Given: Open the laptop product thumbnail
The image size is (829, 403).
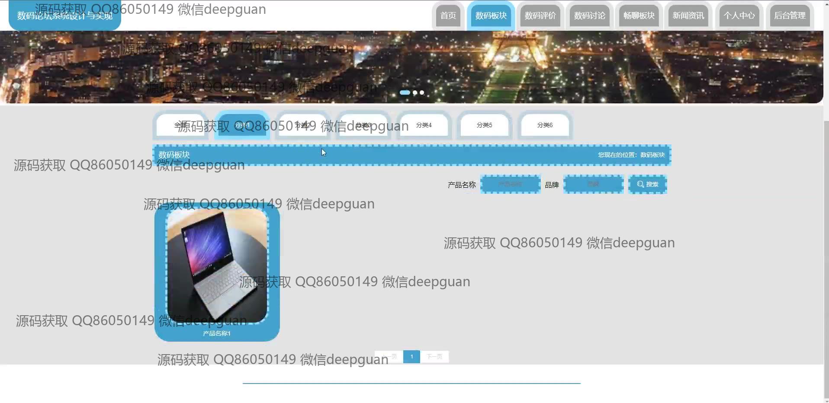Looking at the screenshot, I should pos(217,266).
